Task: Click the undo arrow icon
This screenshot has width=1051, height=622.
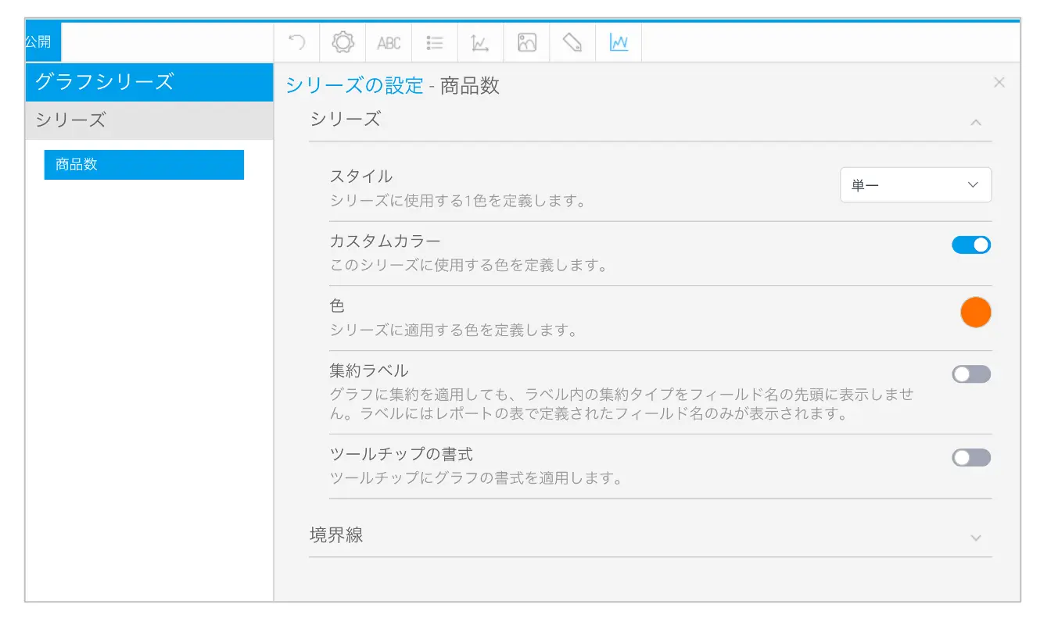Action: click(297, 42)
